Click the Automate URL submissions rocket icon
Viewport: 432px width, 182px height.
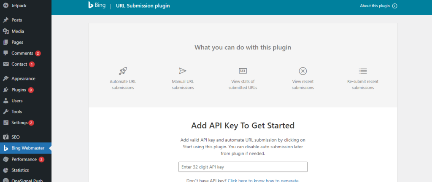click(122, 71)
